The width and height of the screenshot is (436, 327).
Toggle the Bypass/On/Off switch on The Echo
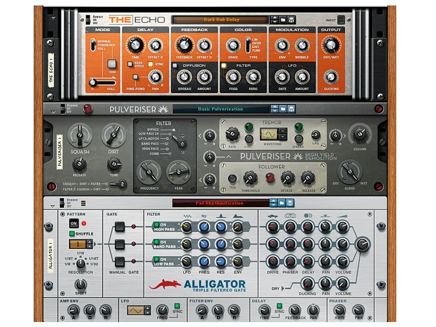point(88,20)
